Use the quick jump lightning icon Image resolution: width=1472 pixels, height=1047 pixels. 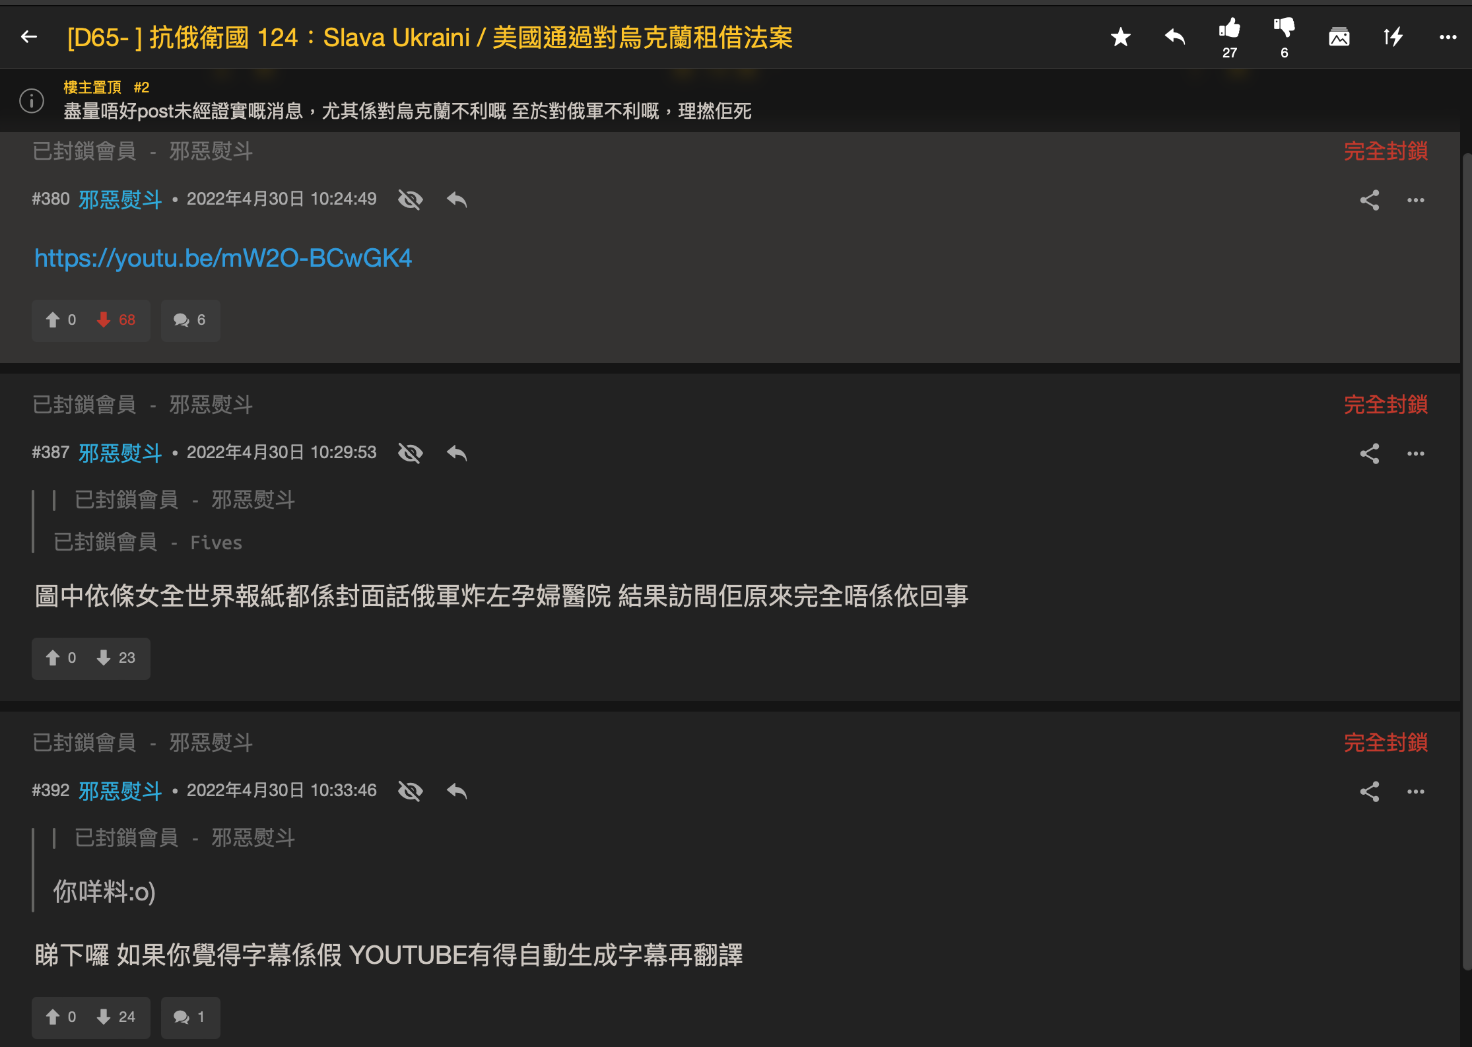tap(1393, 38)
